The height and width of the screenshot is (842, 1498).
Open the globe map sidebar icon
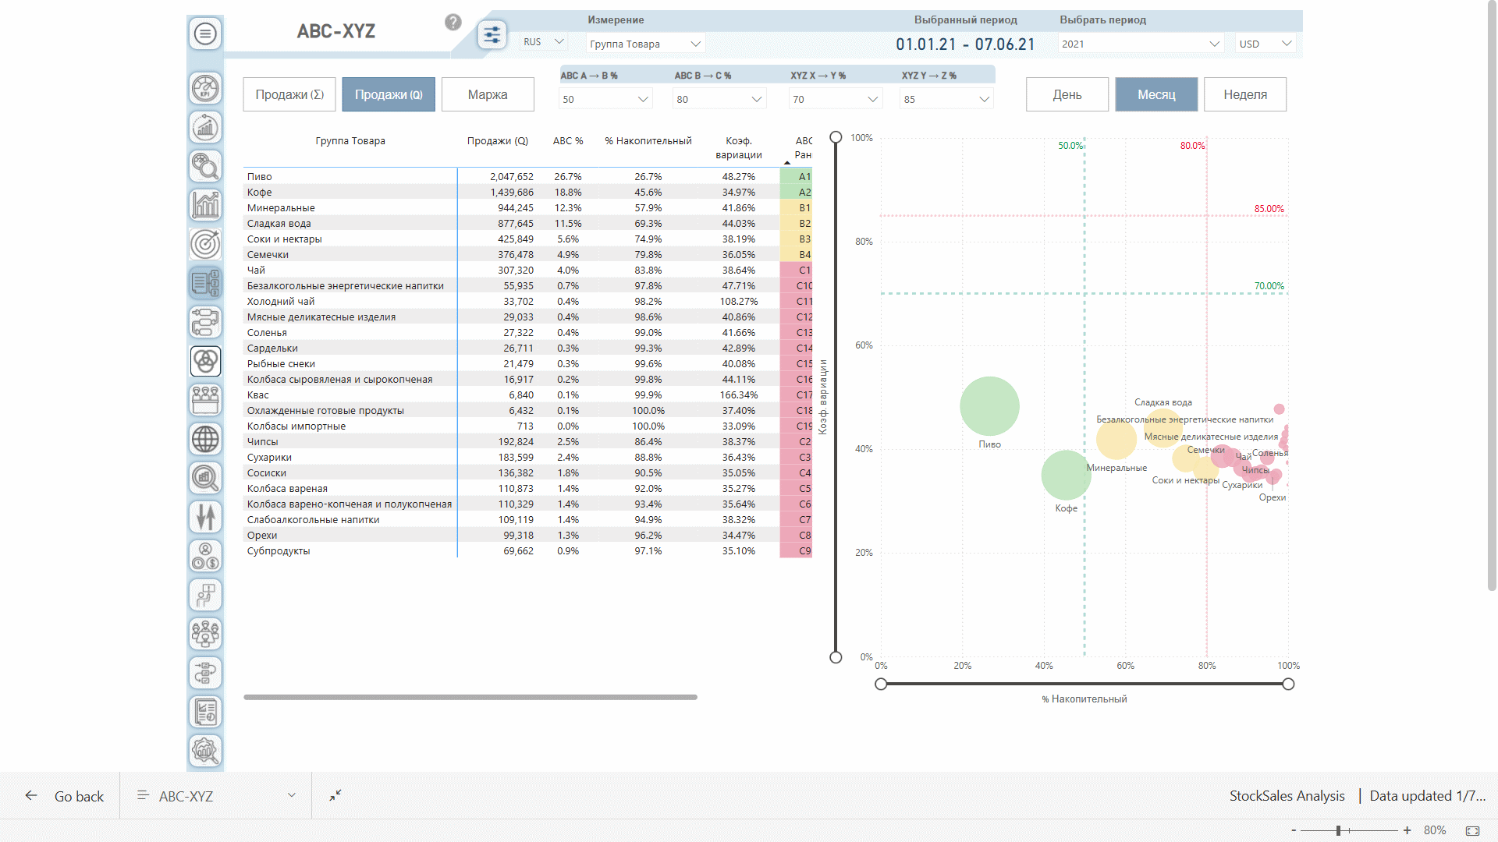[x=205, y=439]
